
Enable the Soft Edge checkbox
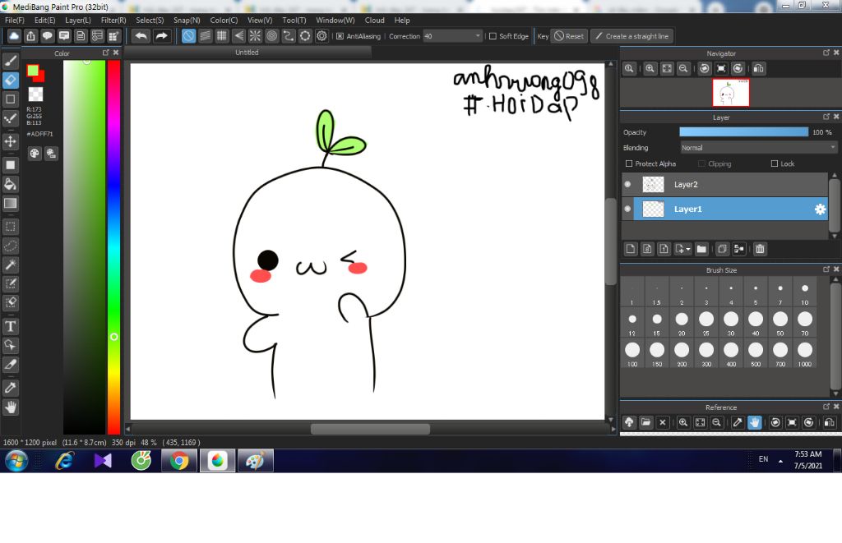coord(493,36)
